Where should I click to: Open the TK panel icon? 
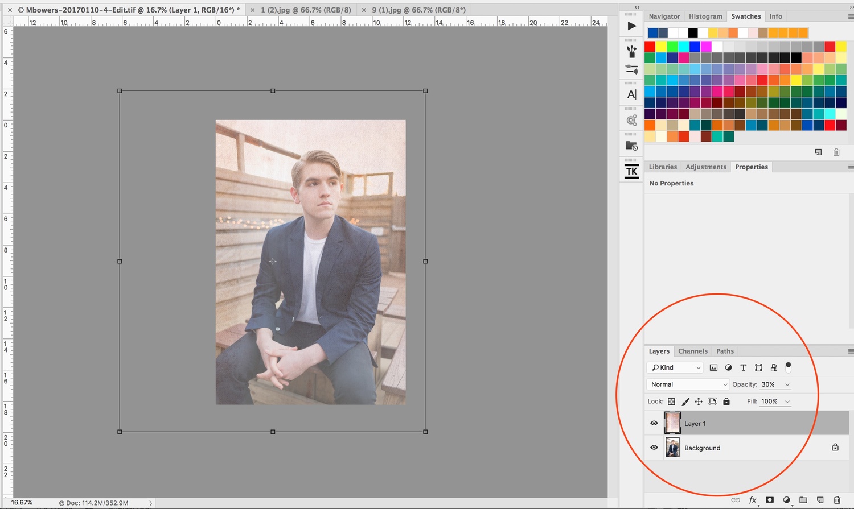[x=631, y=171]
